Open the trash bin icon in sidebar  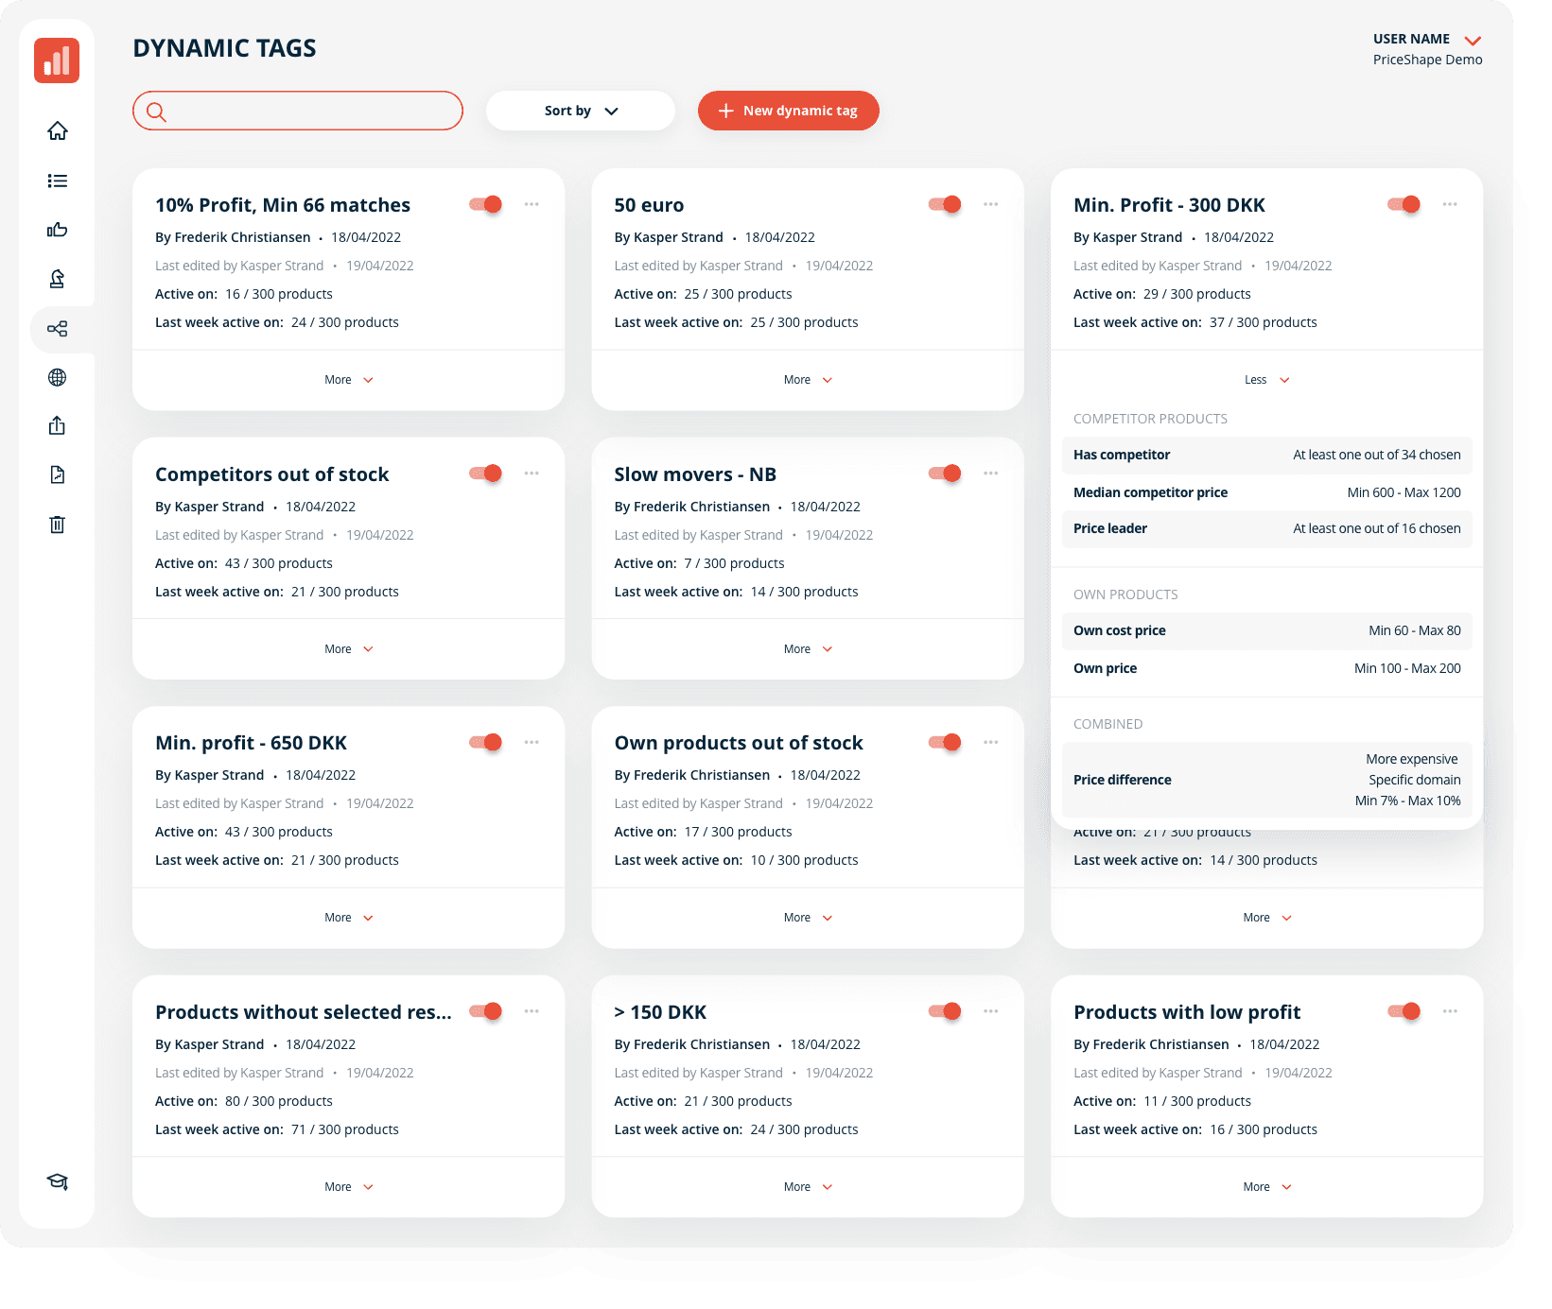coord(58,524)
